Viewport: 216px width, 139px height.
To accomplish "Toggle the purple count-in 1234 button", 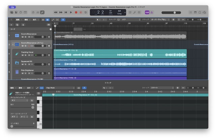I will (x=147, y=13).
